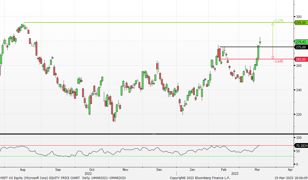Click the 100 RSI axis label
Viewport: 308px width, 180px height.
pos(299,138)
